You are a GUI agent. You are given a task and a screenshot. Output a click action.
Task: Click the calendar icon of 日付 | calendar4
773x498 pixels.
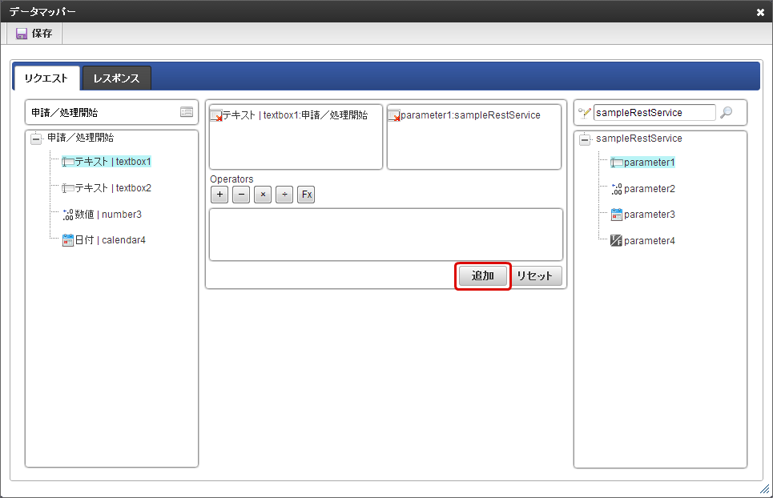(x=68, y=240)
